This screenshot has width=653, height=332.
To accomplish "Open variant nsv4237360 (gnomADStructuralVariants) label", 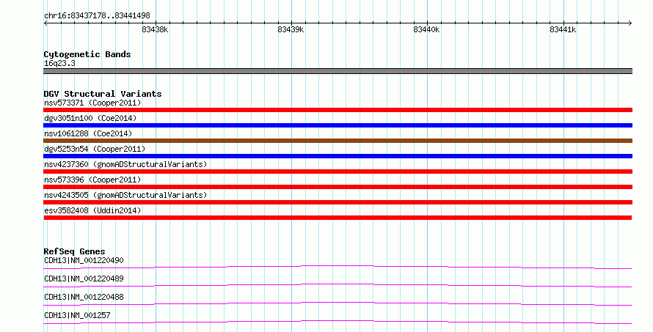I will pyautogui.click(x=125, y=164).
